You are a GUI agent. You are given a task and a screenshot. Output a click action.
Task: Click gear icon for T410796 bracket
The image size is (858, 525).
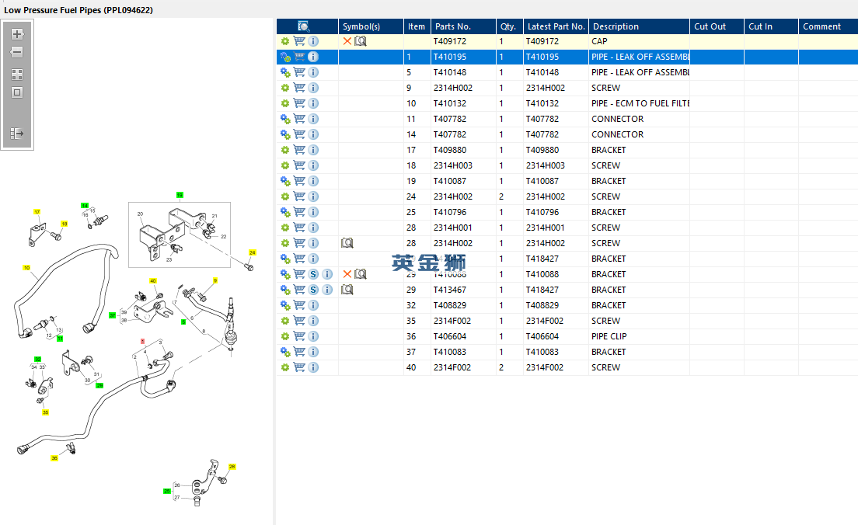click(x=285, y=212)
